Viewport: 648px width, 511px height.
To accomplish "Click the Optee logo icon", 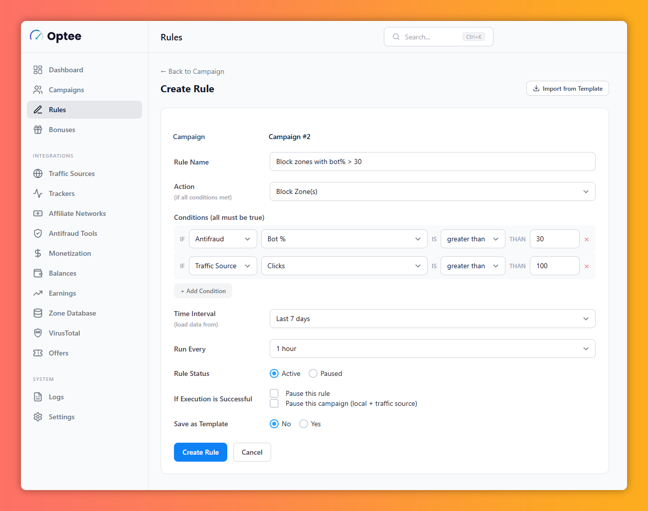I will [36, 36].
